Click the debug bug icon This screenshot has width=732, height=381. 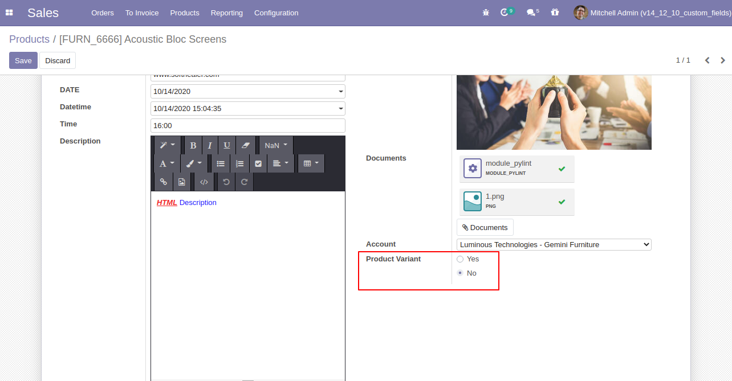pos(486,13)
